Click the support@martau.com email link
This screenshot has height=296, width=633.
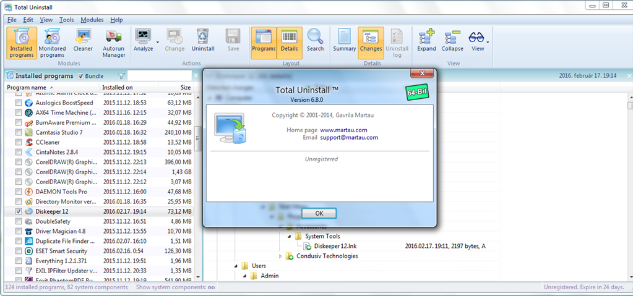coord(349,137)
